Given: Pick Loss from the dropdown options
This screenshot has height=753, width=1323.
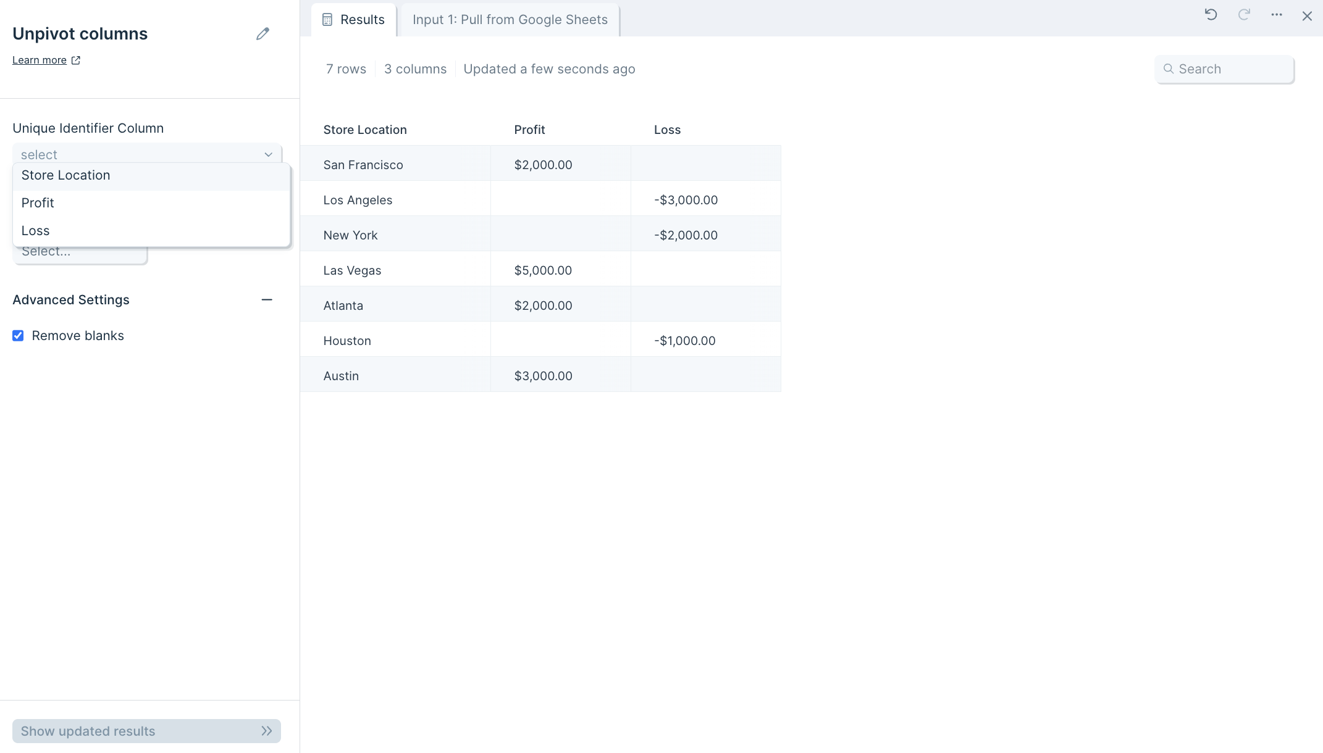Looking at the screenshot, I should click(x=35, y=231).
